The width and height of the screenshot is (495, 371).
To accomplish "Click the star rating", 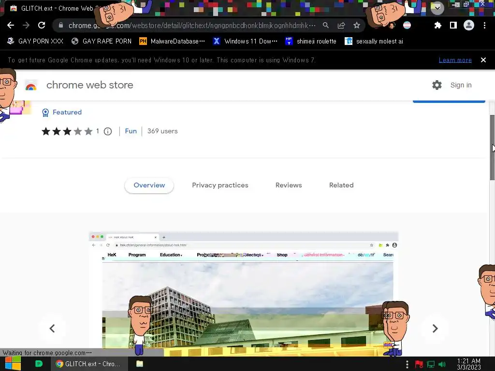I will (x=67, y=131).
